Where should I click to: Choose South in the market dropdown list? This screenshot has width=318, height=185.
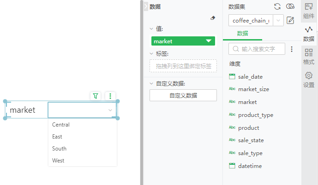pyautogui.click(x=60, y=149)
